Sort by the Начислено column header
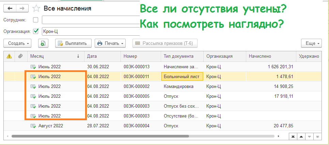 tap(271, 56)
